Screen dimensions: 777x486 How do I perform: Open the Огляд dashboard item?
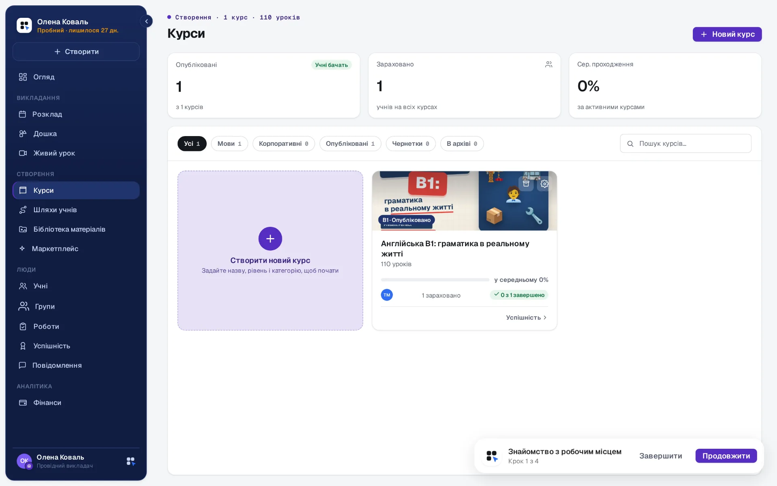coord(76,77)
